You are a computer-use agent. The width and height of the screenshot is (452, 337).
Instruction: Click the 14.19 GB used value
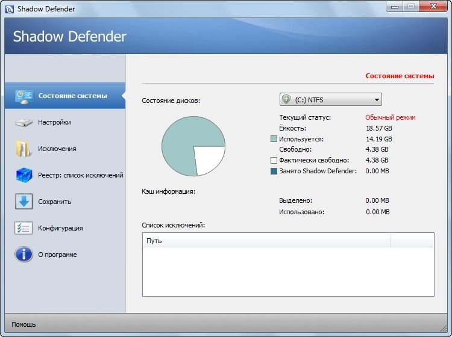379,139
